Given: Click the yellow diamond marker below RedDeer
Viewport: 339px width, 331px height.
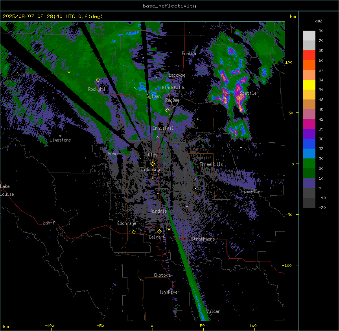Looking at the screenshot, I should 167,110.
